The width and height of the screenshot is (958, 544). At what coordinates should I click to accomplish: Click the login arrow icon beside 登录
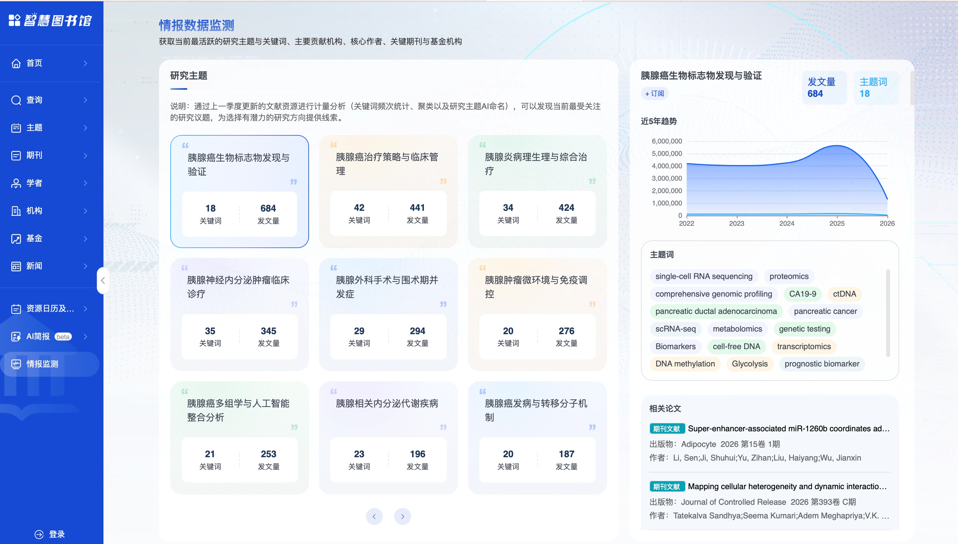click(39, 534)
